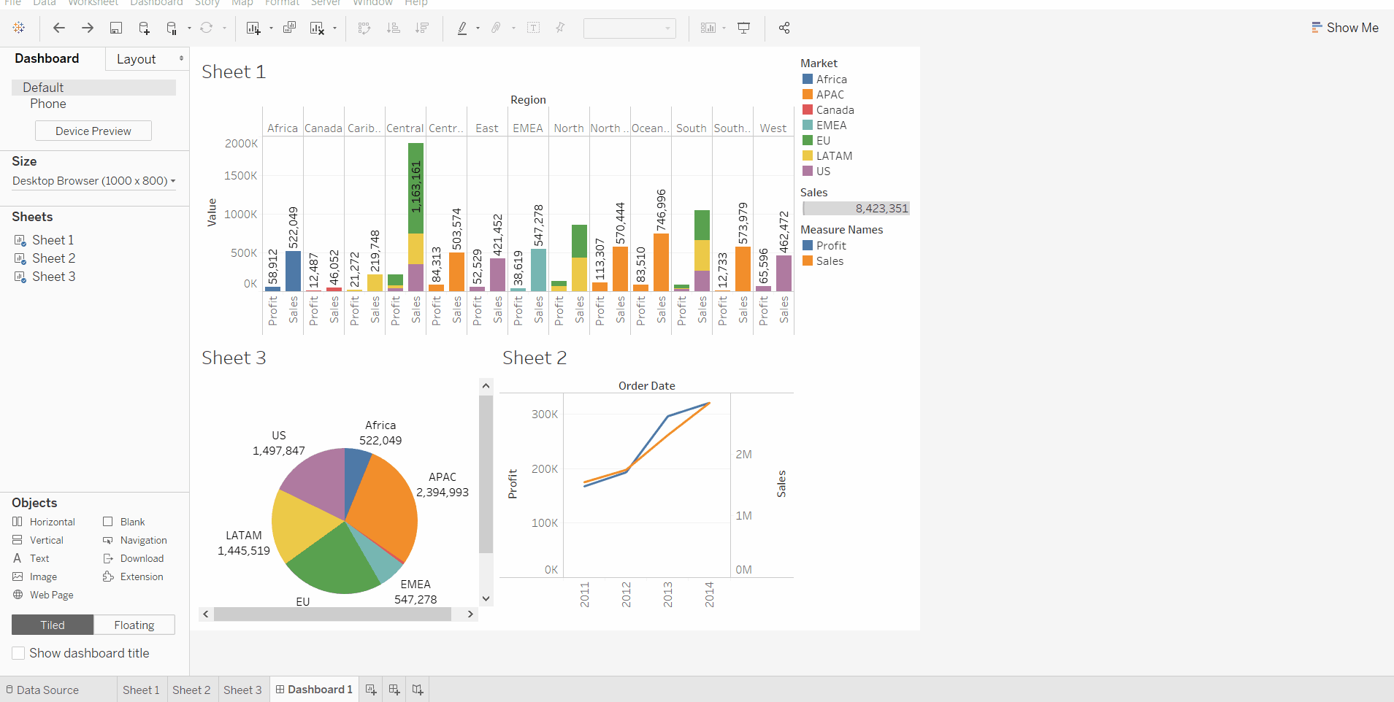Pause auto updates in the toolbar
This screenshot has height=702, width=1394.
point(169,28)
